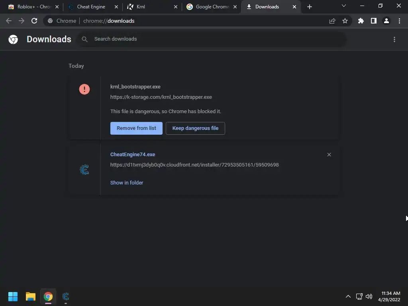Viewport: 408px width, 306px height.
Task: Open the clock showing 11:34 AM
Action: pos(389,296)
